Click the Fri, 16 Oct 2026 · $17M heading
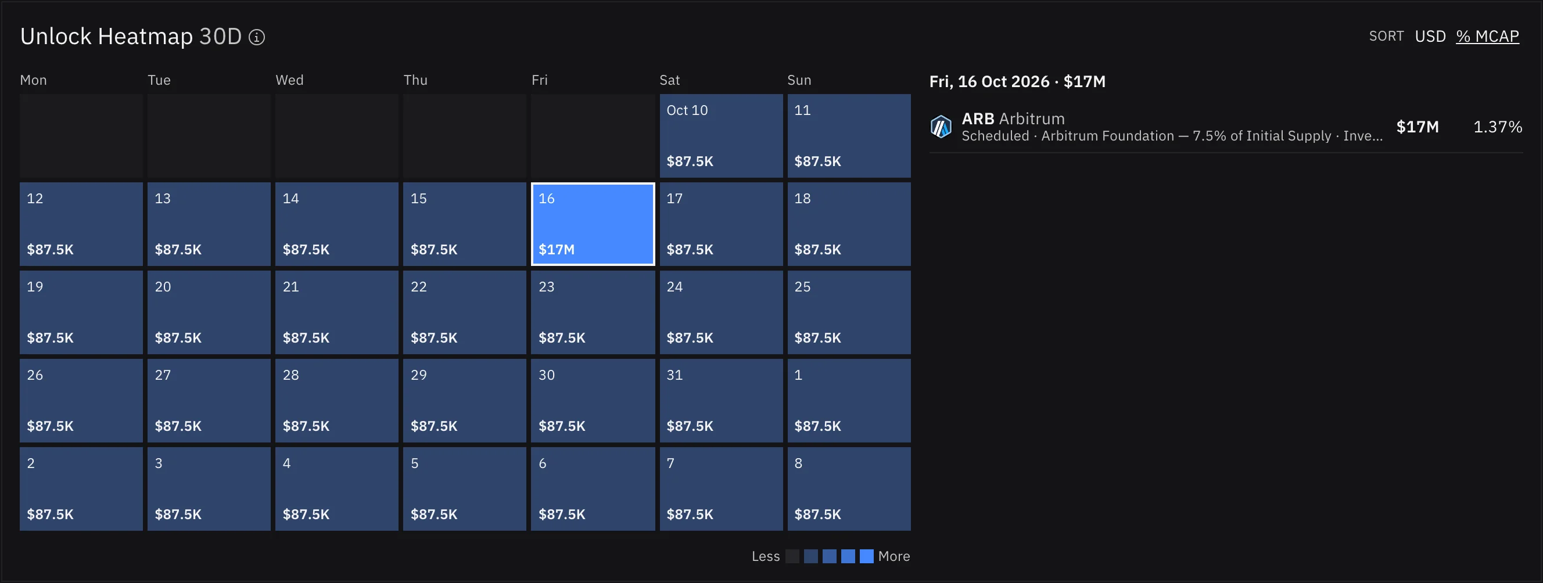 tap(1017, 81)
